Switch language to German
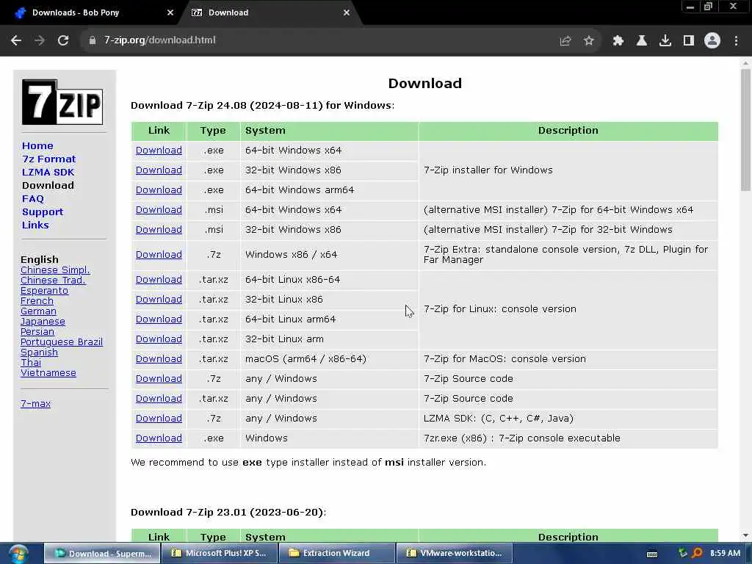The image size is (752, 564). (38, 311)
